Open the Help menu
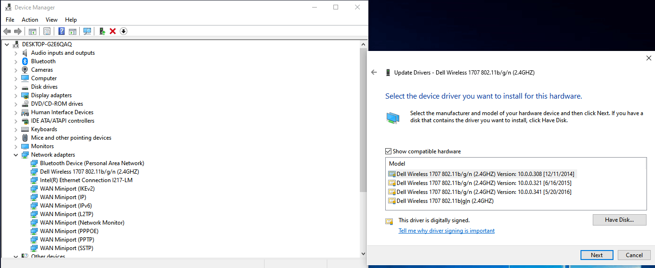 click(71, 20)
